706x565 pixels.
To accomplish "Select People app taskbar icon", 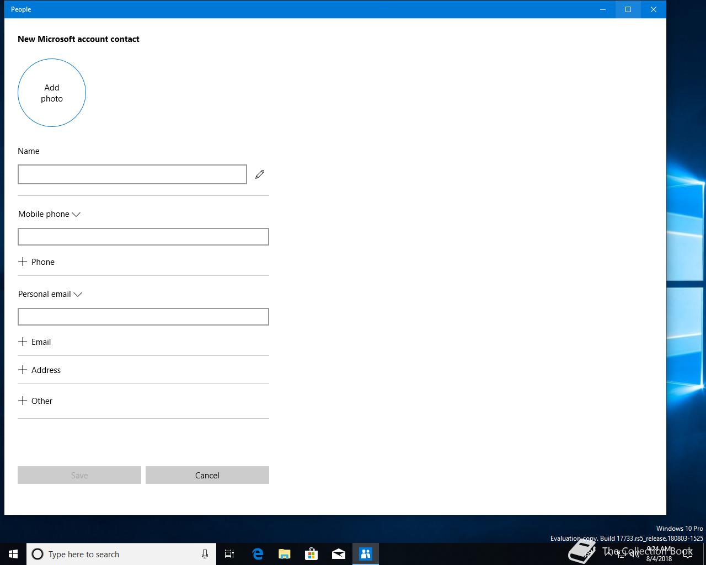I will [x=366, y=554].
